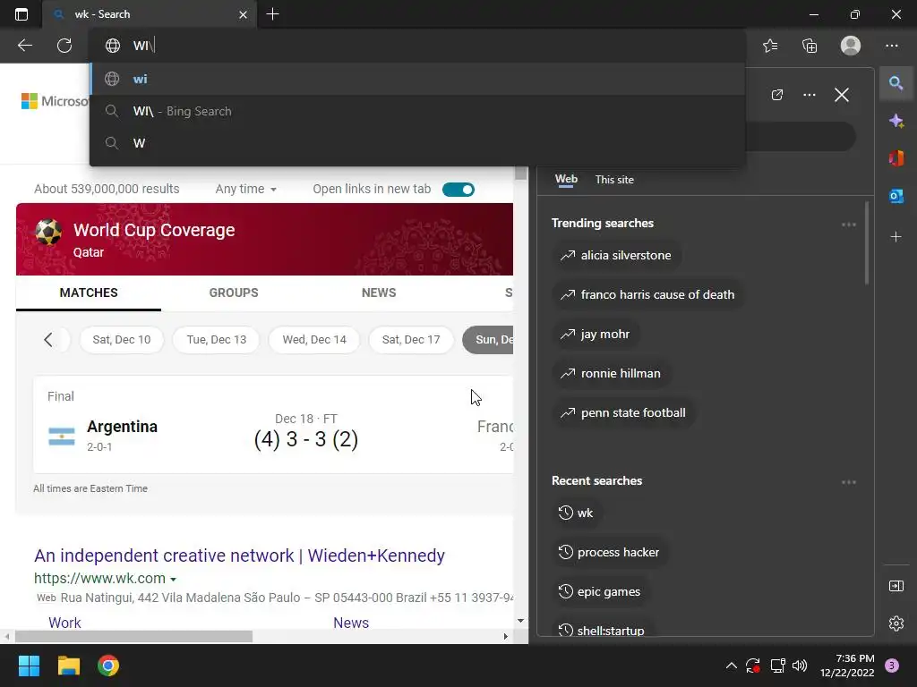The image size is (917, 687).
Task: Search trending 'ronnie hillman'
Action: point(611,373)
